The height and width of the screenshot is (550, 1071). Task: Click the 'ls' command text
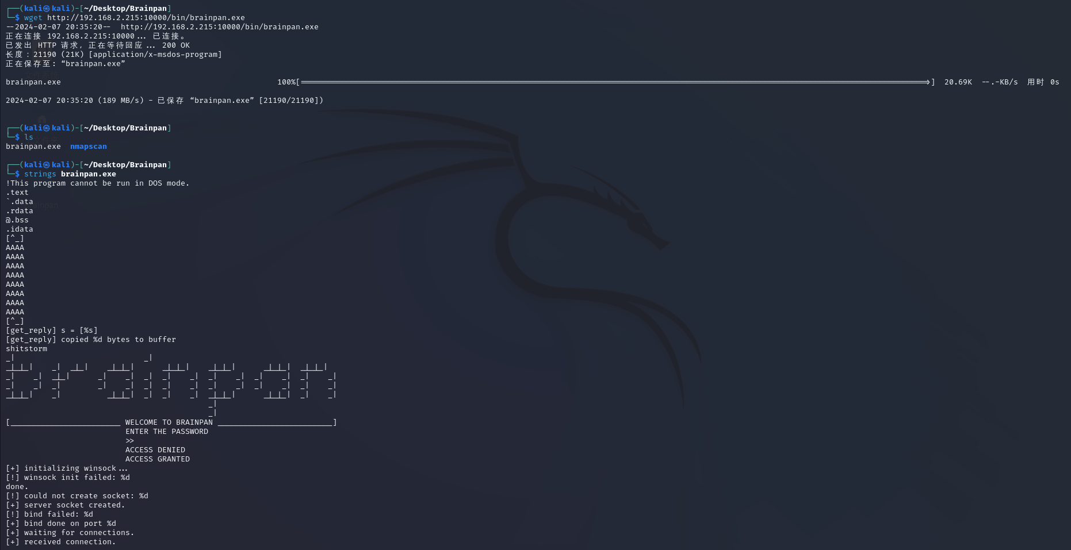point(29,137)
